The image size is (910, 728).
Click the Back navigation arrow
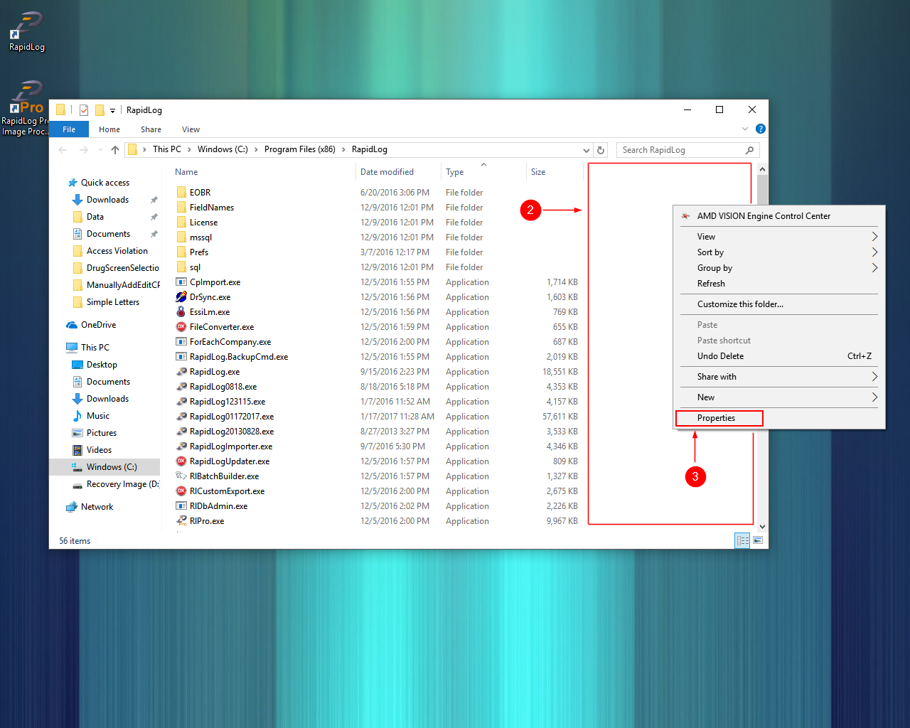63,150
